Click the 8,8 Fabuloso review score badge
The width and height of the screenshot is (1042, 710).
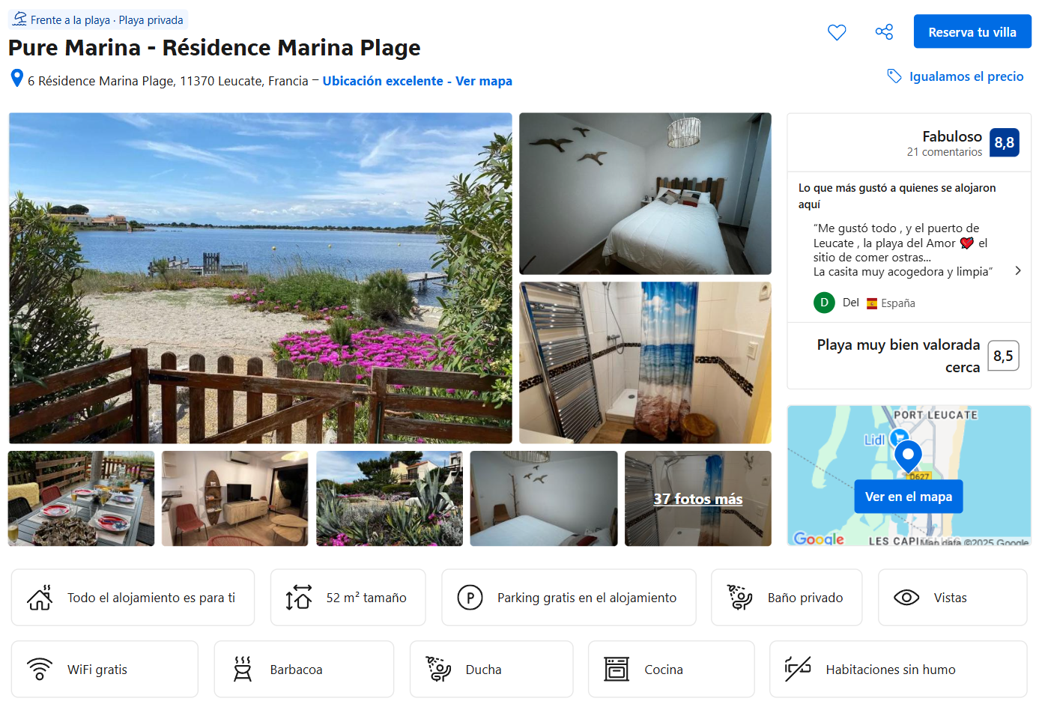1004,143
